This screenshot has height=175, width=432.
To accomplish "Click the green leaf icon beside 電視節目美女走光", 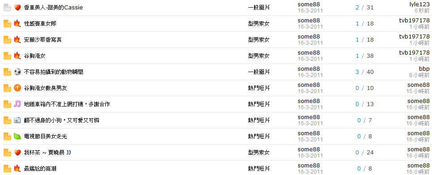I will click(x=17, y=137).
